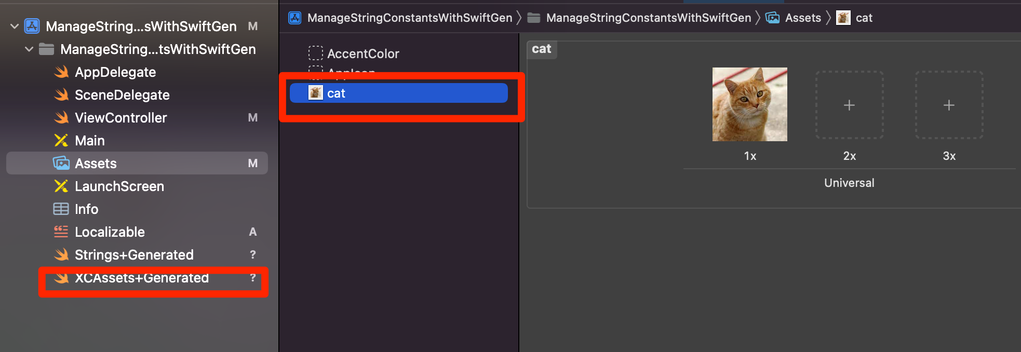Click the Main storyboard icon
This screenshot has height=352, width=1021.
[61, 140]
